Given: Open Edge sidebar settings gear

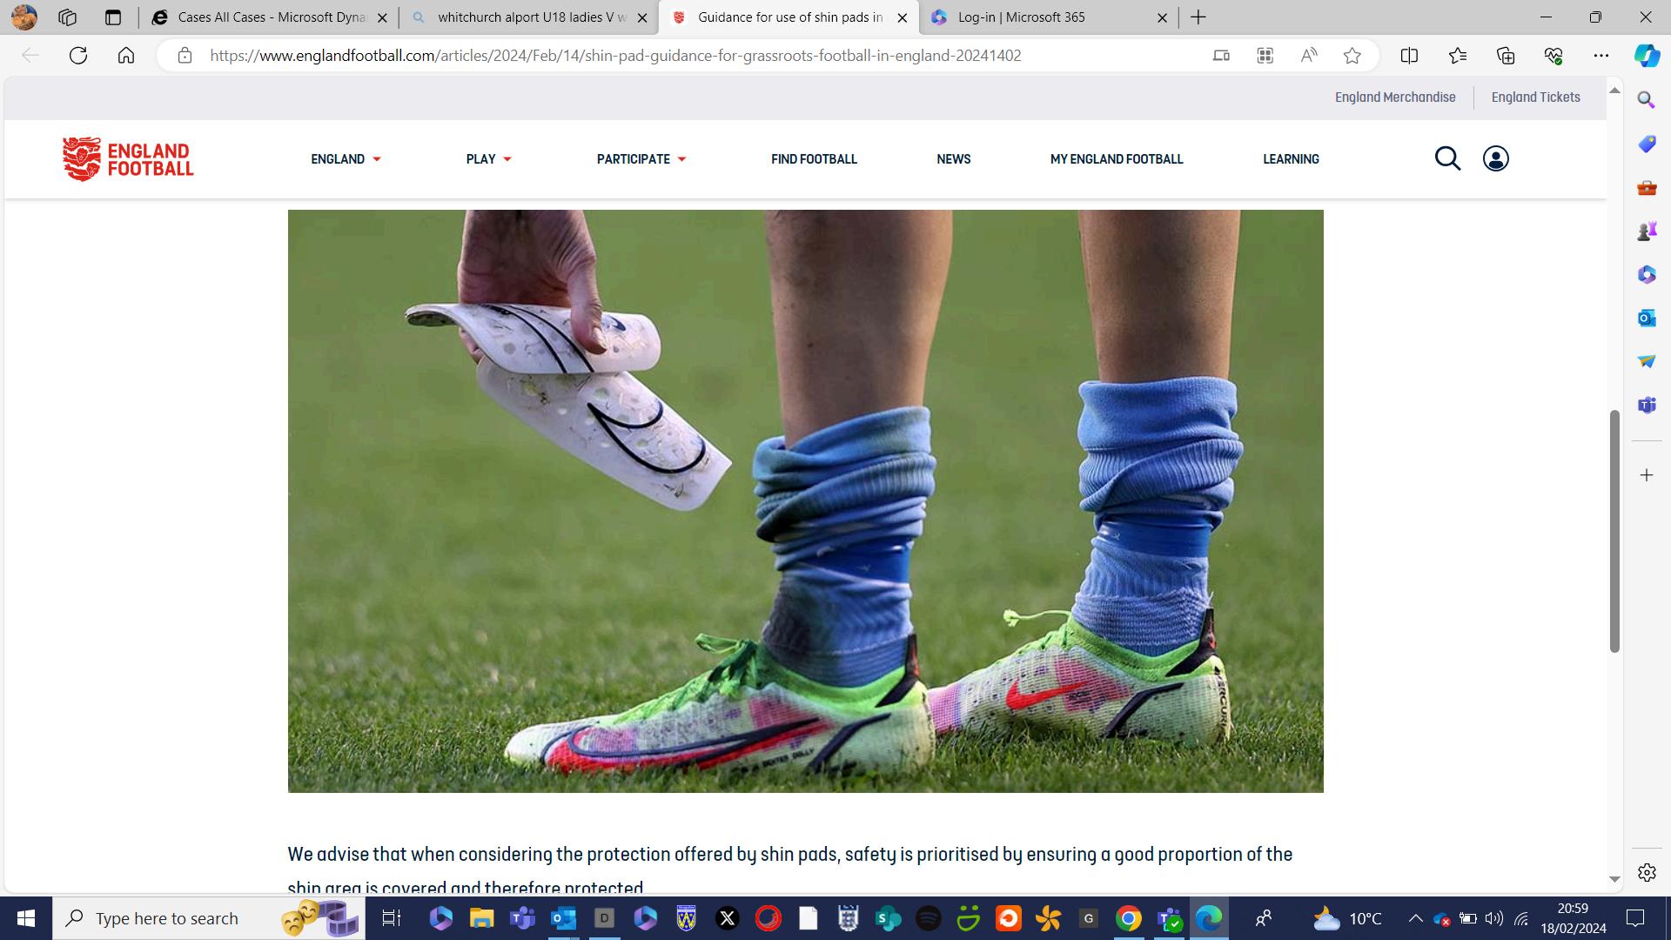Looking at the screenshot, I should 1646,872.
